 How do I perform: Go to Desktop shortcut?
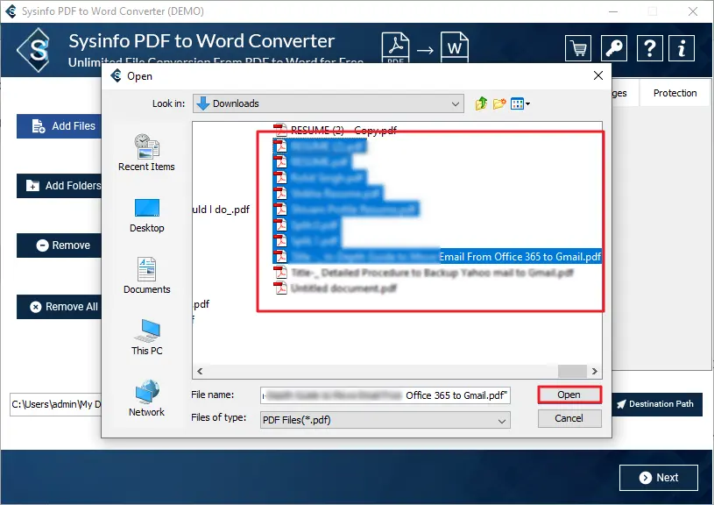(x=146, y=216)
